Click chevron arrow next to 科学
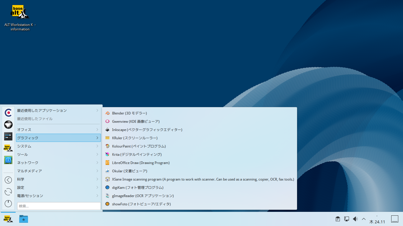 (97, 179)
